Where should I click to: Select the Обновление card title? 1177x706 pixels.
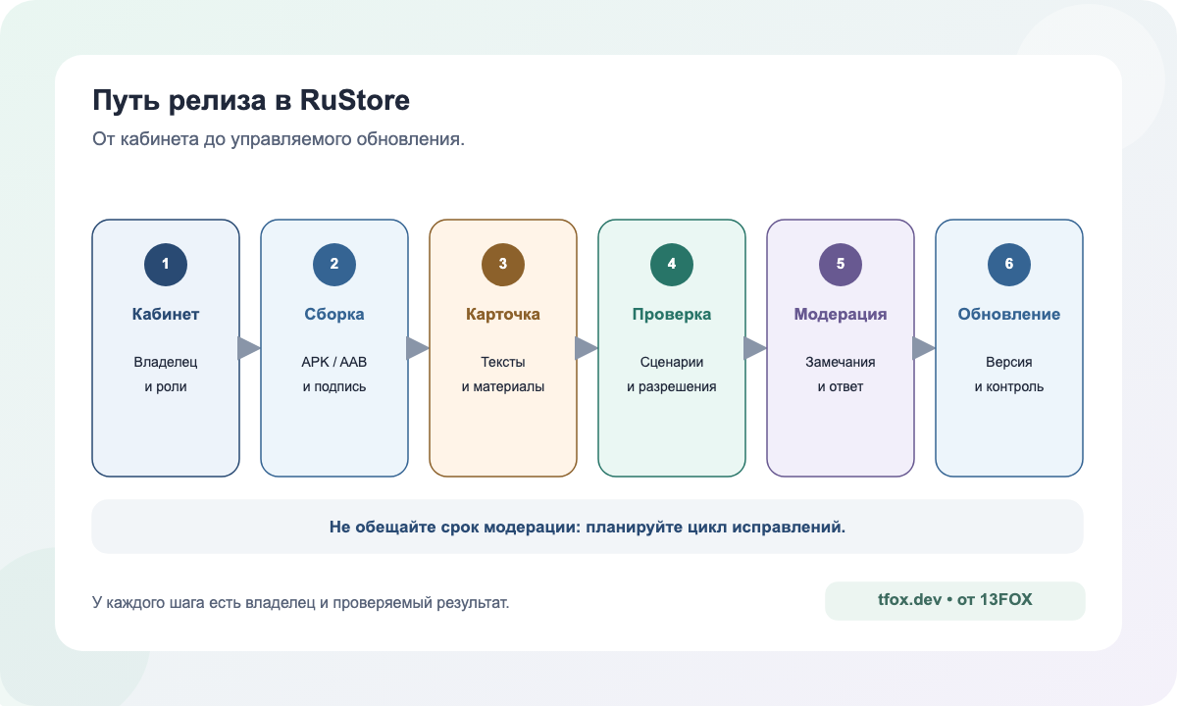[1009, 315]
